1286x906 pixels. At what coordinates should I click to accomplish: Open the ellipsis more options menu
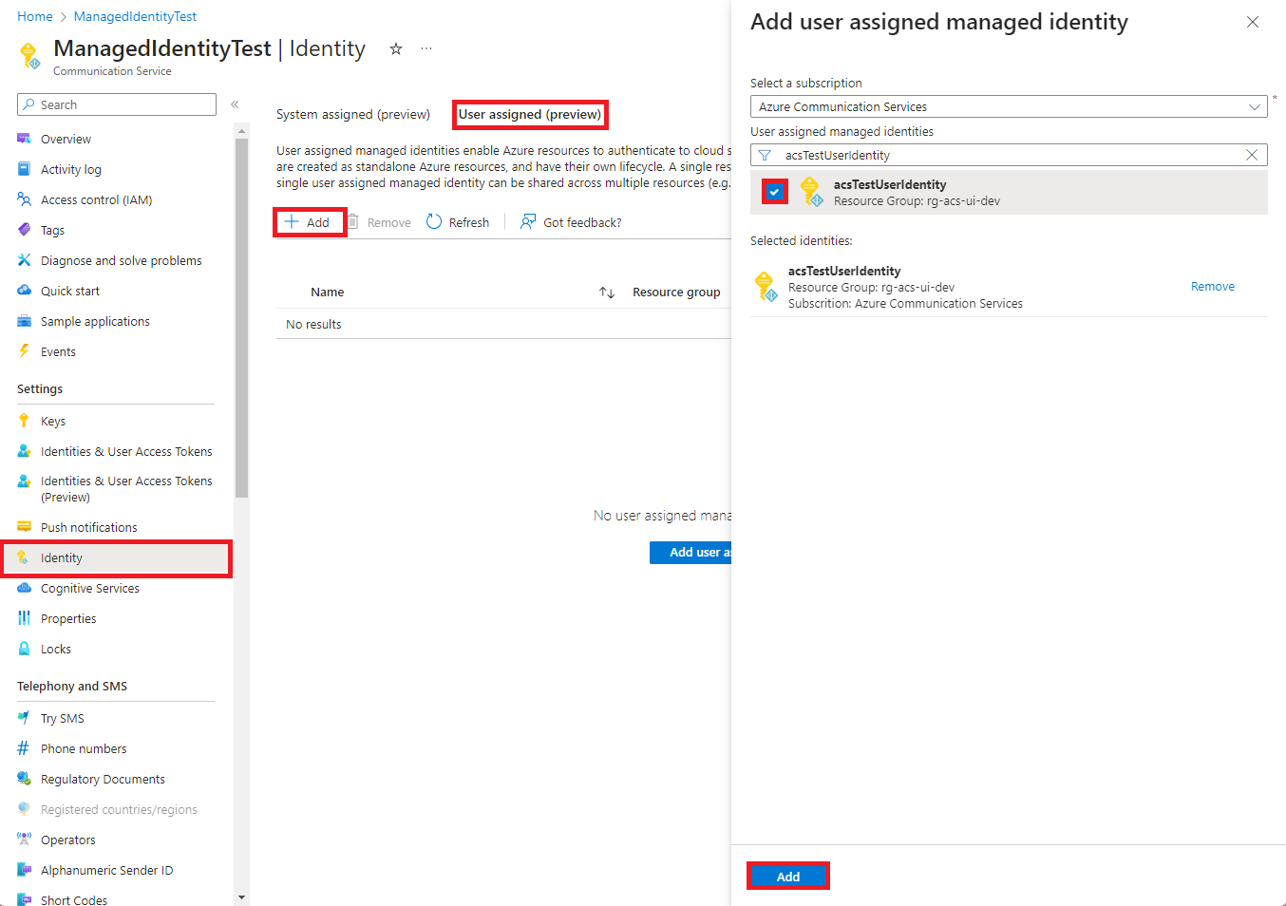426,48
